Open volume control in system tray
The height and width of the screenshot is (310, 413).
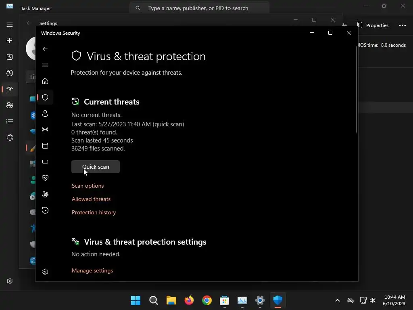point(373,300)
